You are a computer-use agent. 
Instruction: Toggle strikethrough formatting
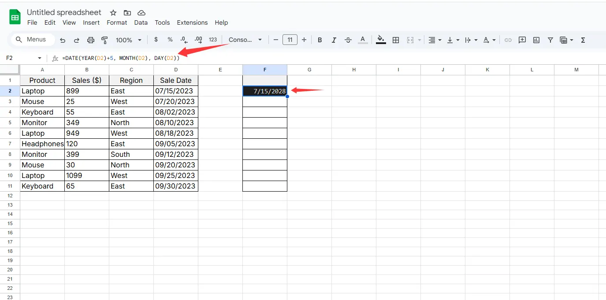(x=348, y=40)
